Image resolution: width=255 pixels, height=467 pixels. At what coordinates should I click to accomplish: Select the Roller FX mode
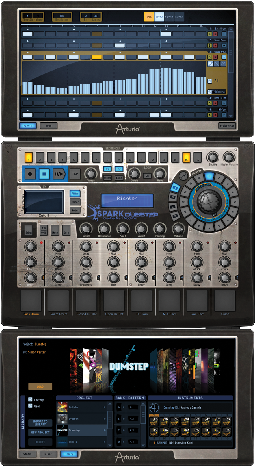[75, 210]
